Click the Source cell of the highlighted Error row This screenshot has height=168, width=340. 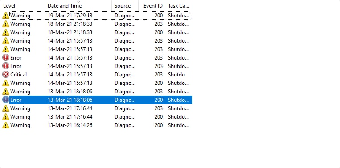point(125,100)
